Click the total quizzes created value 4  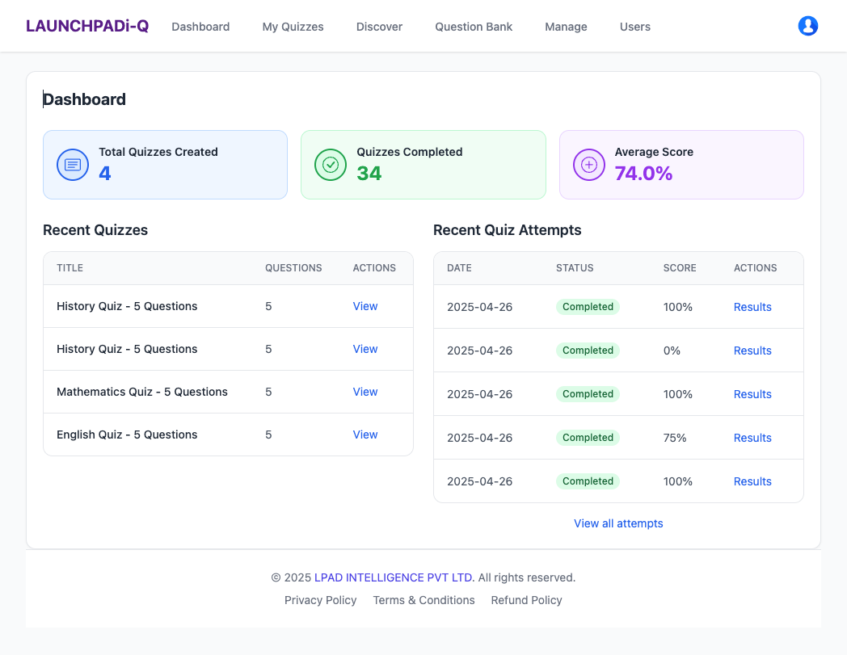105,174
